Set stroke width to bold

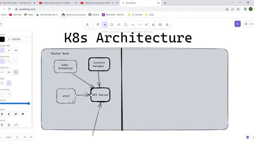pos(9,50)
